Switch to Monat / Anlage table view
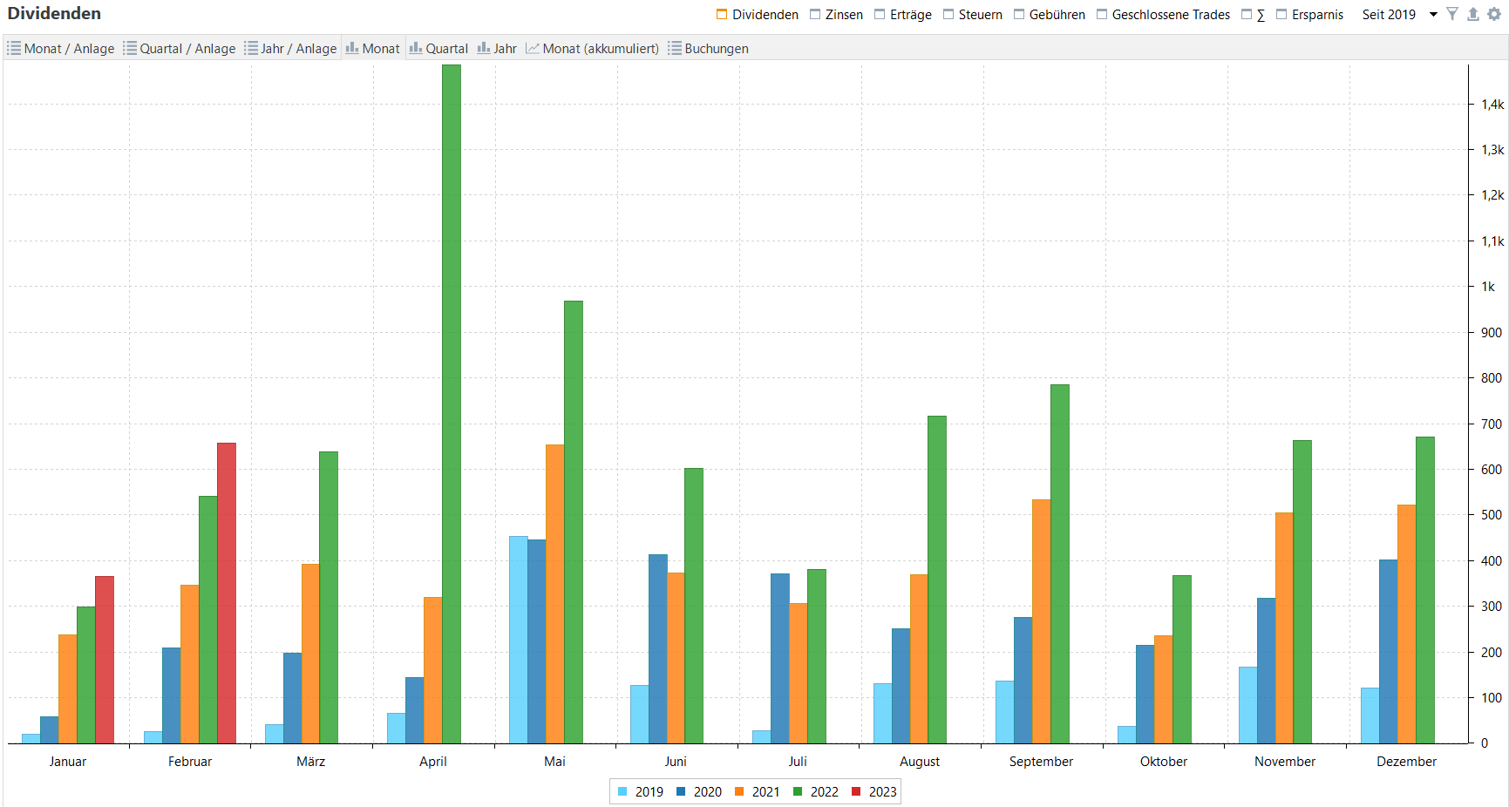 61,49
